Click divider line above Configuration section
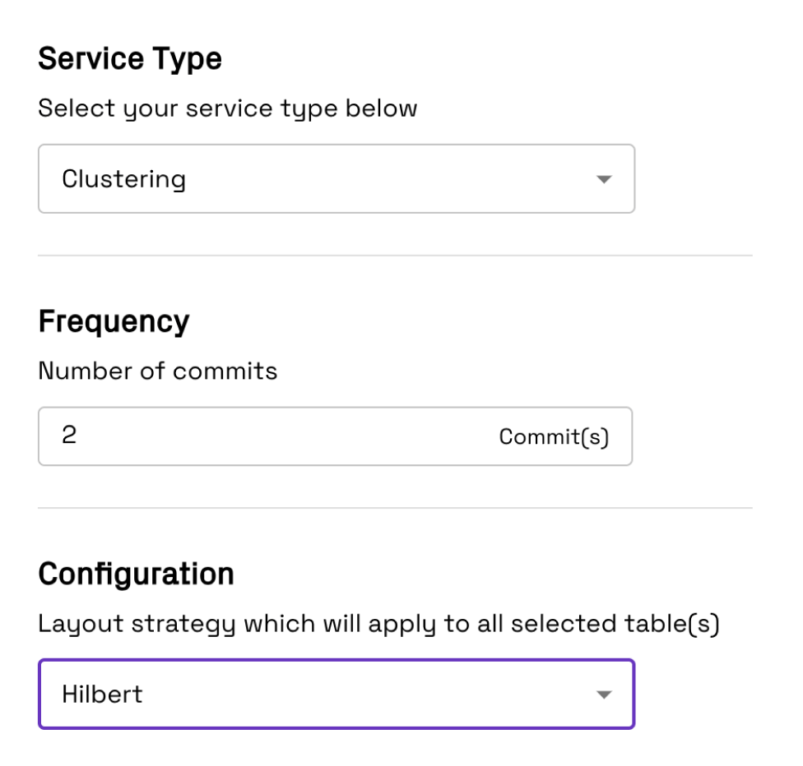This screenshot has height=766, width=803. point(395,508)
